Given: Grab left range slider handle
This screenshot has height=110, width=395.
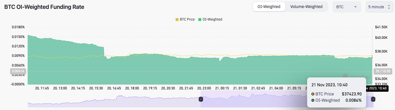Looking at the screenshot, I should (x=201, y=99).
